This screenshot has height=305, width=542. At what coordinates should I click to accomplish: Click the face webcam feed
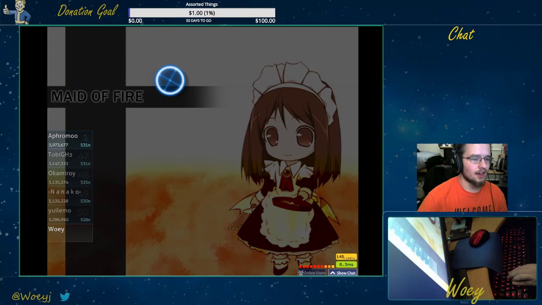pyautogui.click(x=462, y=177)
